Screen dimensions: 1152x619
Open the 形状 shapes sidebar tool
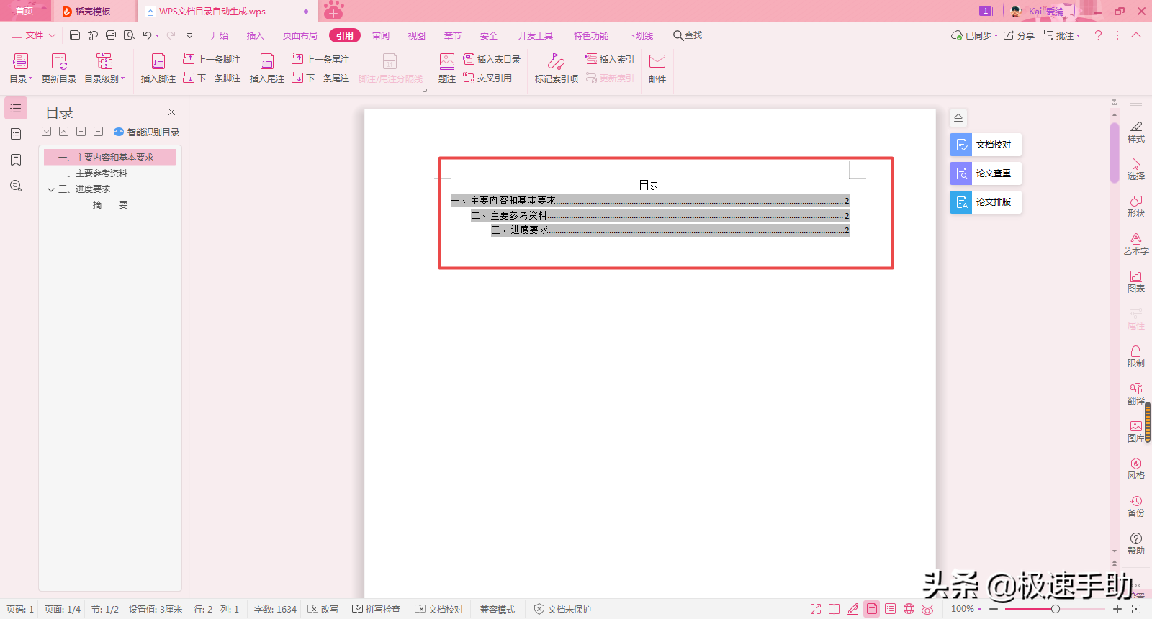tap(1136, 207)
